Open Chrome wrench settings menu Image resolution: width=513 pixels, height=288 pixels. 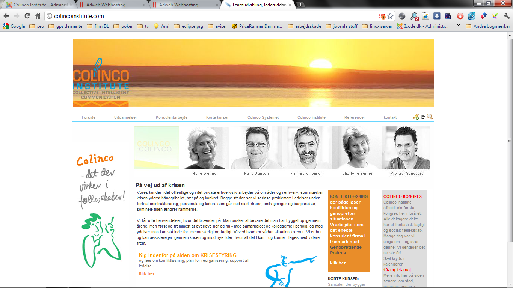pos(507,16)
